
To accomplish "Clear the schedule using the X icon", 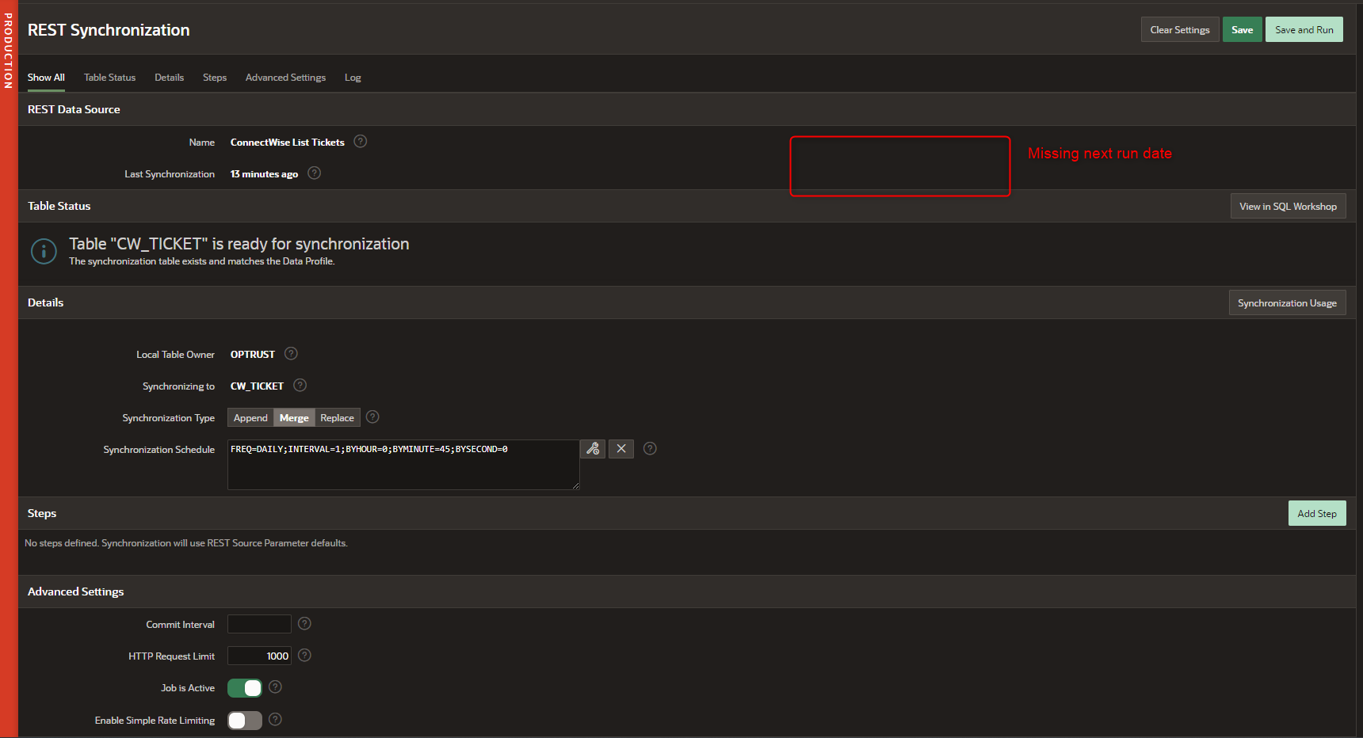I will (621, 449).
